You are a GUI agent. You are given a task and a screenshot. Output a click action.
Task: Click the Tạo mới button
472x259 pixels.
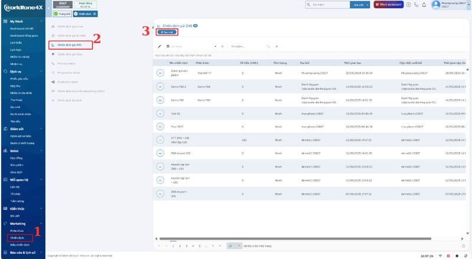click(169, 32)
